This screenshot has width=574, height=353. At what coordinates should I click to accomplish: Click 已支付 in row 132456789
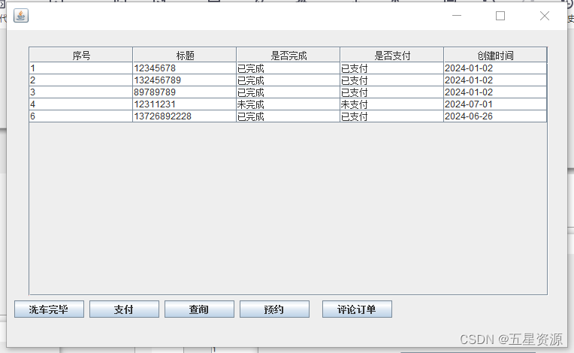pyautogui.click(x=391, y=80)
